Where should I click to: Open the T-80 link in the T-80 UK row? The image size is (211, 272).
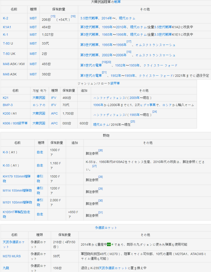point(6,54)
